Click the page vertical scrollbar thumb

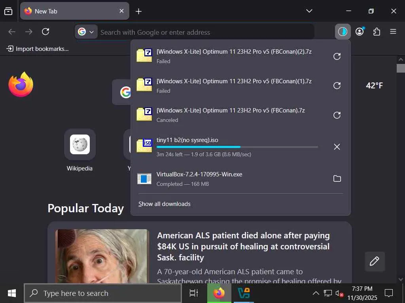[x=401, y=68]
